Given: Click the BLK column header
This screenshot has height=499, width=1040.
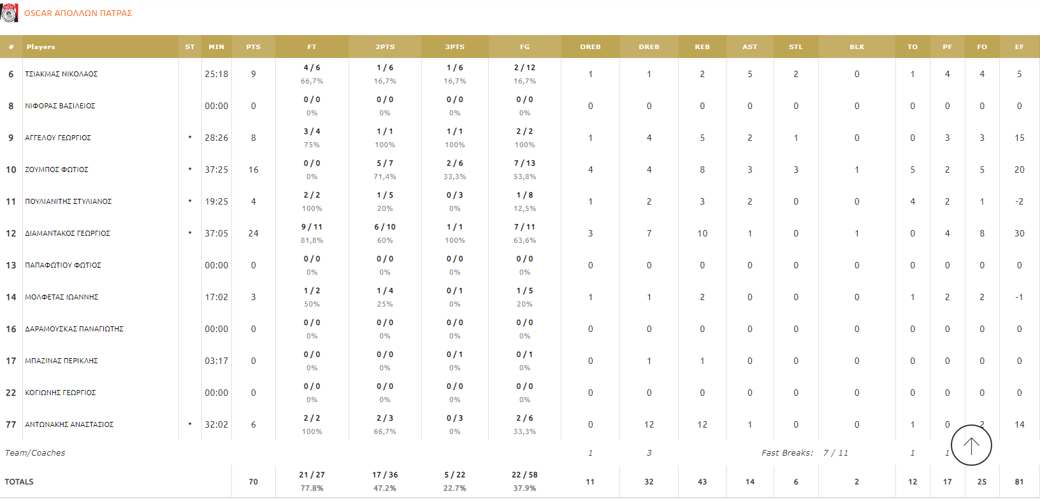Looking at the screenshot, I should click(x=856, y=47).
